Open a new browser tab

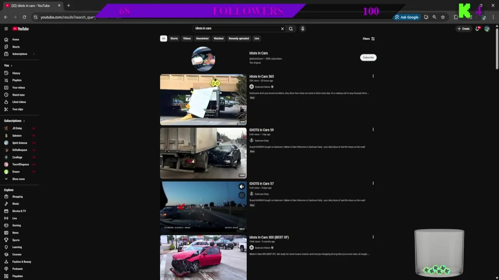[68, 5]
